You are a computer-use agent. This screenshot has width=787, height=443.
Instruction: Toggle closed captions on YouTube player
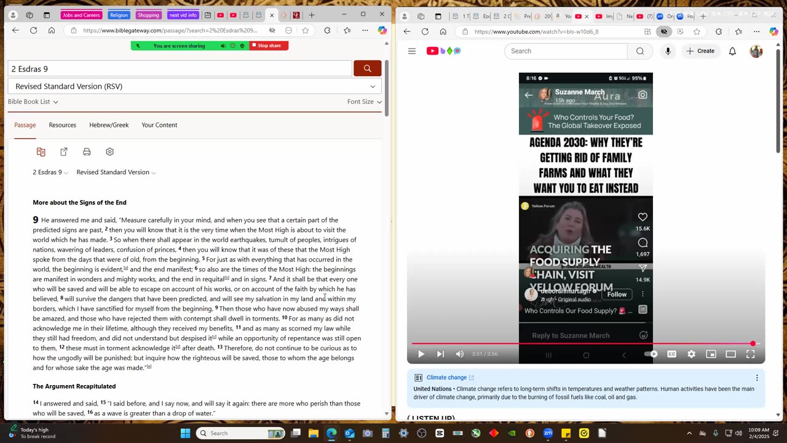[672, 354]
